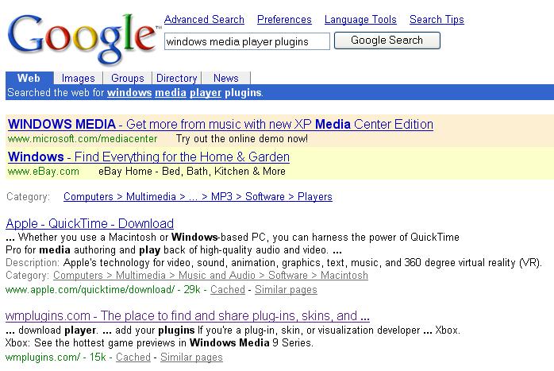
Task: Click the www.eBay.com URL text
Action: point(44,171)
